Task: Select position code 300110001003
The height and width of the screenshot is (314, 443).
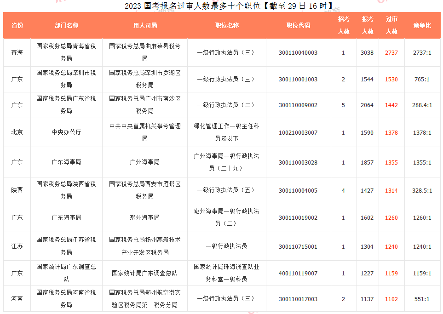Action: [298, 80]
